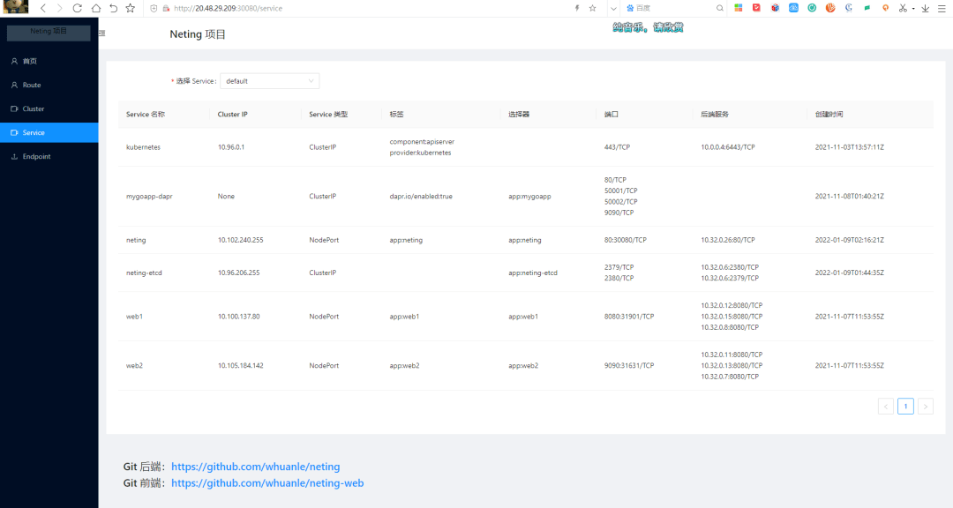Click the 10.0.0.4:6443/TCP backend cell
953x508 pixels.
(728, 147)
